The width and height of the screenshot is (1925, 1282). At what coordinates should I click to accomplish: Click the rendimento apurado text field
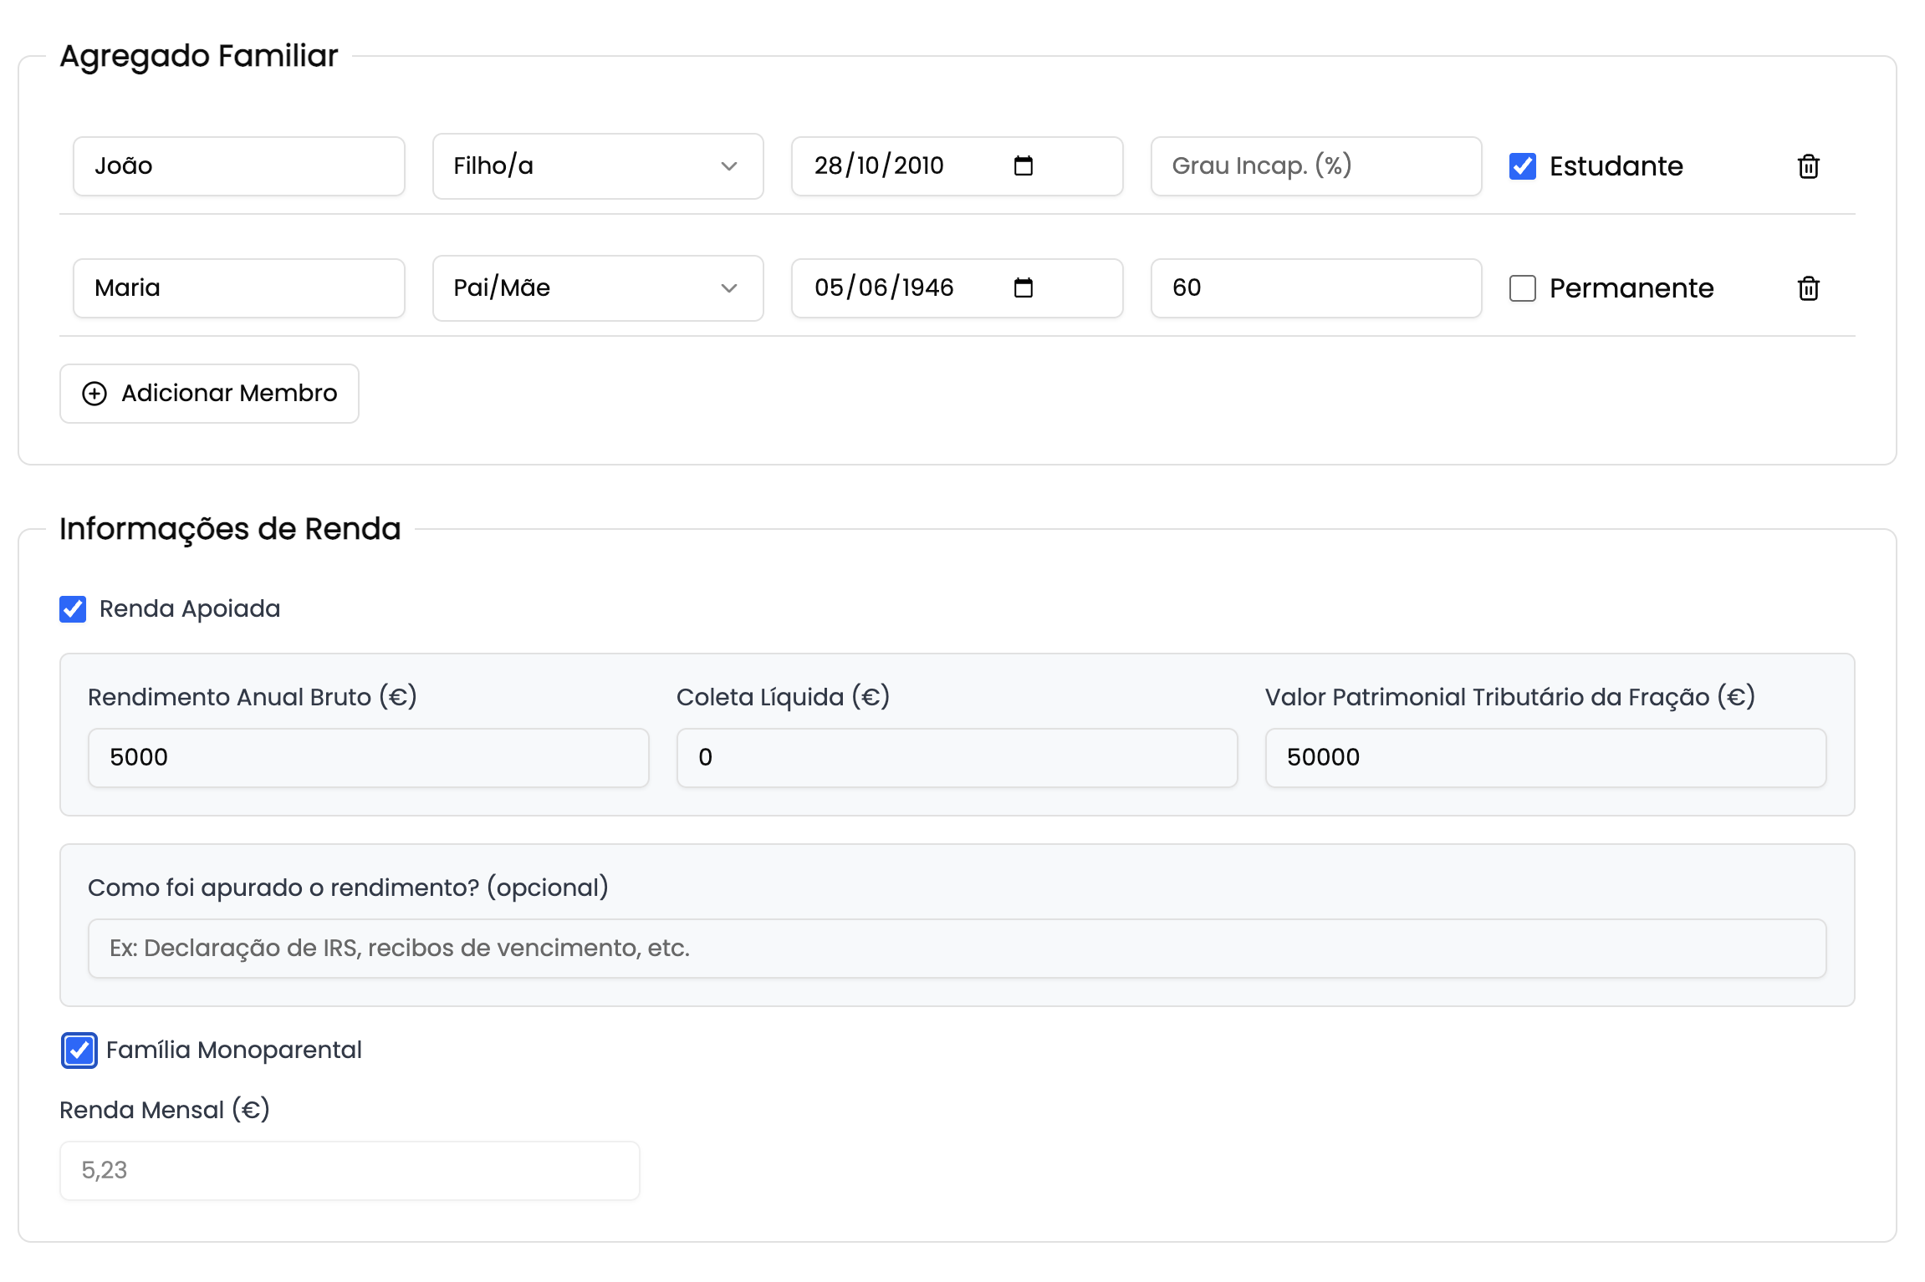point(956,949)
